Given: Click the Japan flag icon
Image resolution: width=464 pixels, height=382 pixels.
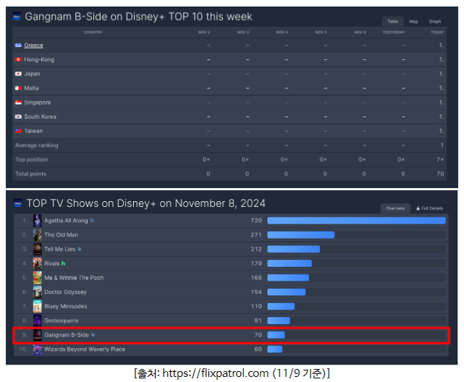Looking at the screenshot, I should pyautogui.click(x=18, y=74).
